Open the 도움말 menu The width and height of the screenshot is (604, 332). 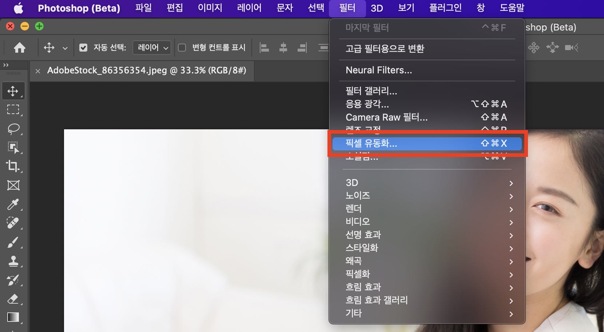tap(512, 8)
